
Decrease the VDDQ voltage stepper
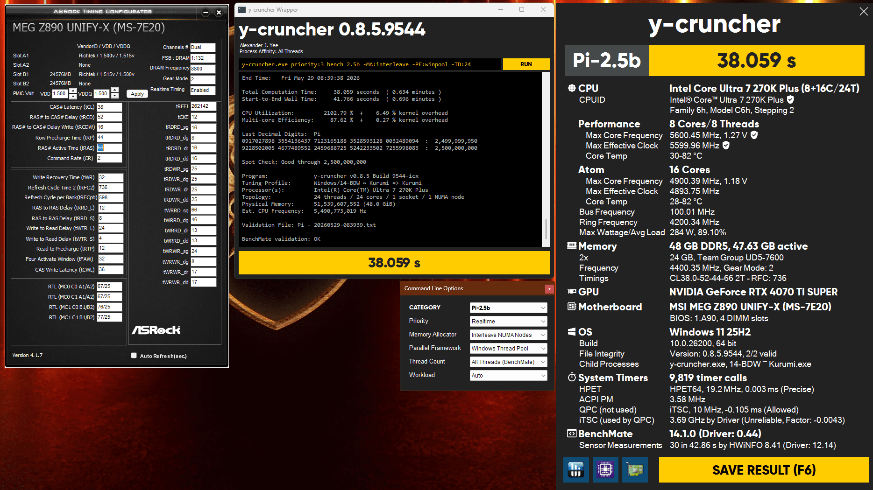(x=115, y=95)
